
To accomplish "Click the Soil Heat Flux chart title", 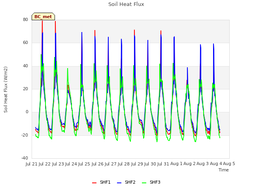I will click(126, 4).
